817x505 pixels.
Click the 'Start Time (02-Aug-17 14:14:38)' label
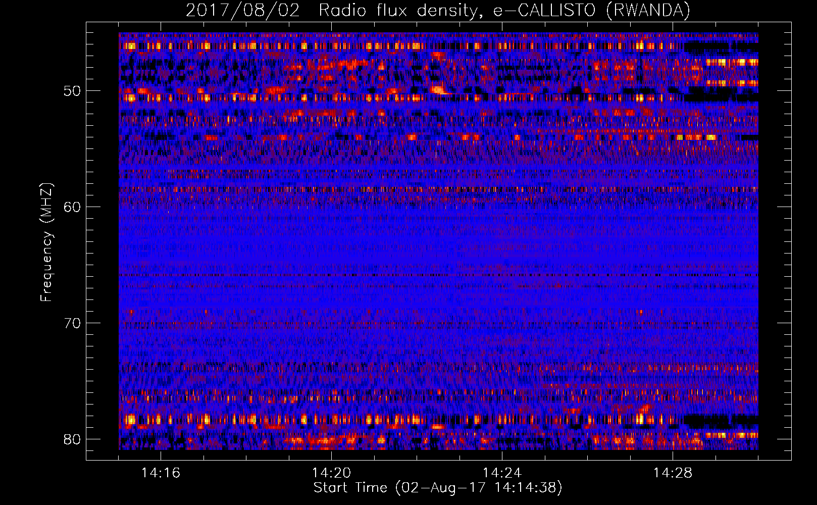tap(438, 488)
